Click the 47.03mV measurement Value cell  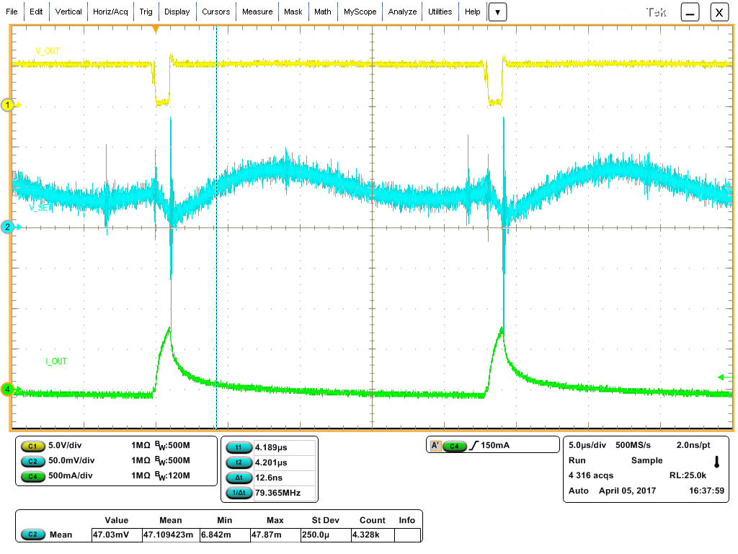pos(117,535)
